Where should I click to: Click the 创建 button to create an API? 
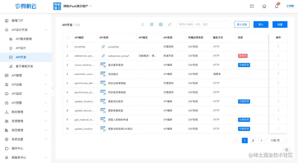(x=280, y=24)
